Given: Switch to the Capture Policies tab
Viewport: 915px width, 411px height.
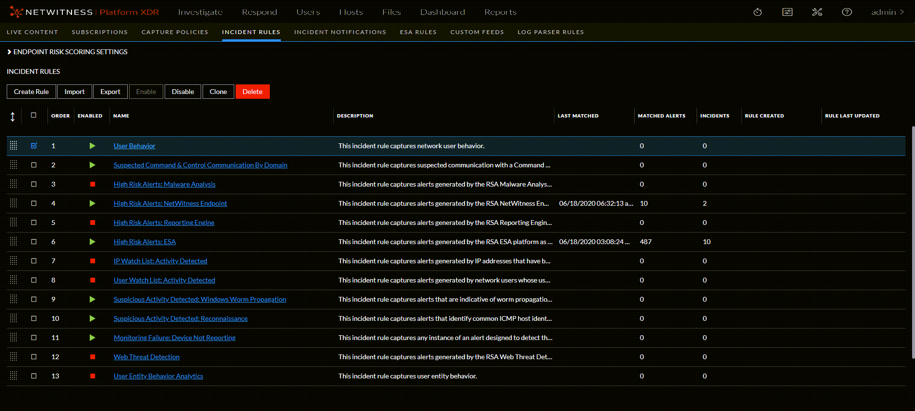Looking at the screenshot, I should pyautogui.click(x=175, y=32).
